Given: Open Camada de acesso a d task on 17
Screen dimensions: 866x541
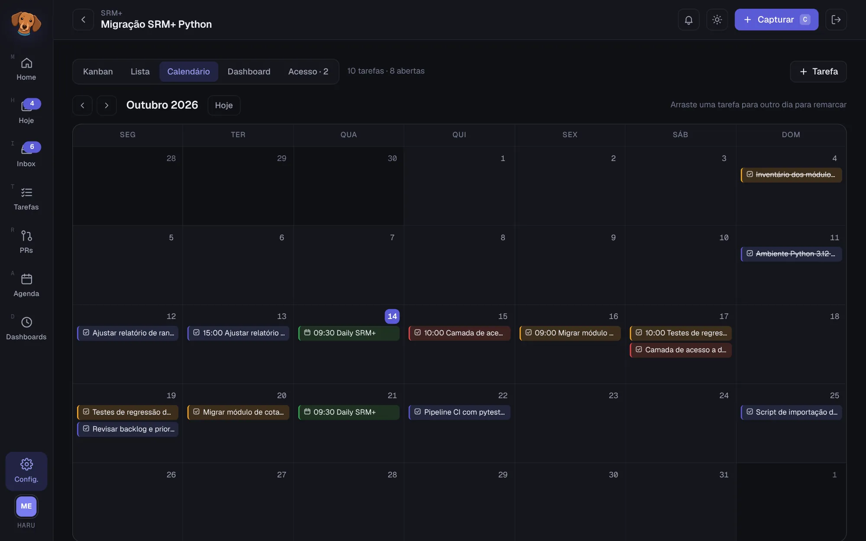Looking at the screenshot, I should tap(681, 350).
